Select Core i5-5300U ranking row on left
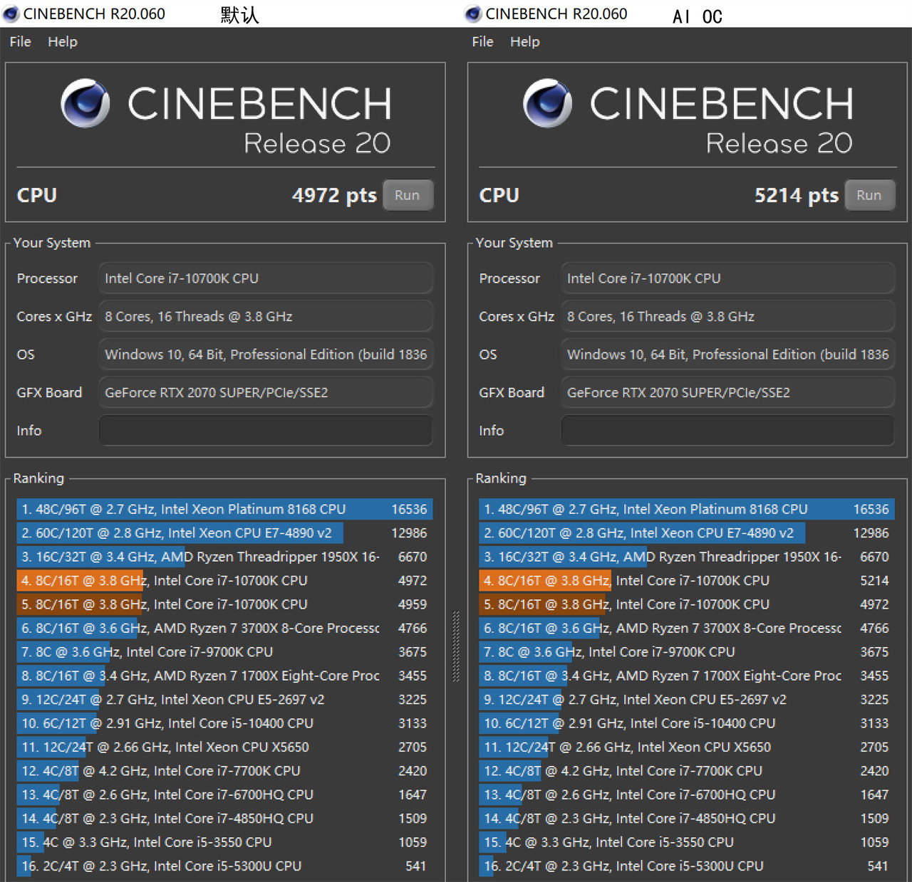This screenshot has height=882, width=912. pyautogui.click(x=224, y=866)
